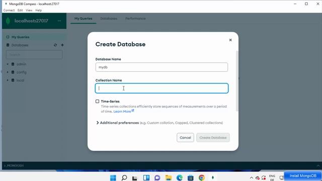This screenshot has width=322, height=181.
Task: Launch Microsoft Edge from the taskbar
Action: (180, 177)
